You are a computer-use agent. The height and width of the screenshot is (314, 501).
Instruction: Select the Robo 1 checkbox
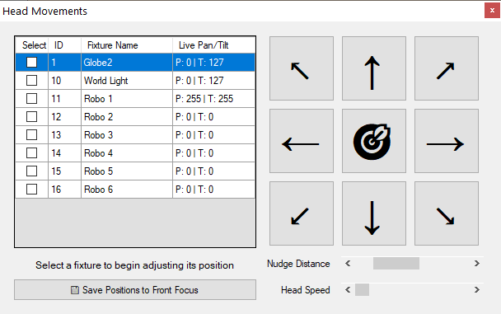click(x=31, y=98)
